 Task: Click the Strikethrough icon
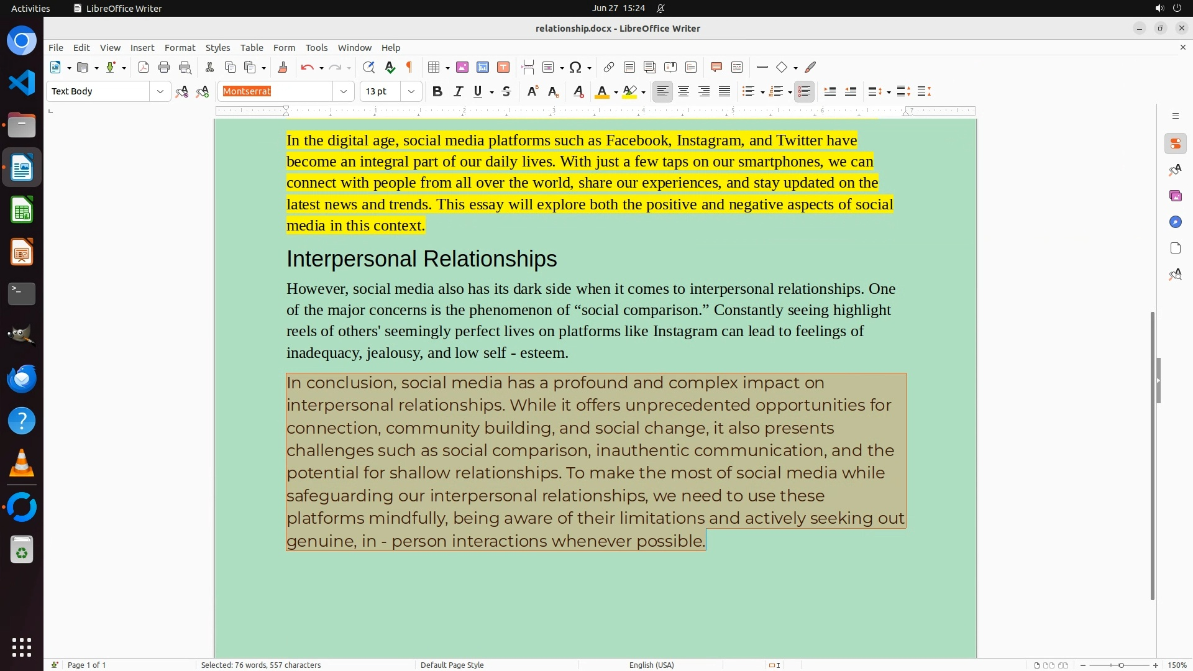click(x=506, y=92)
